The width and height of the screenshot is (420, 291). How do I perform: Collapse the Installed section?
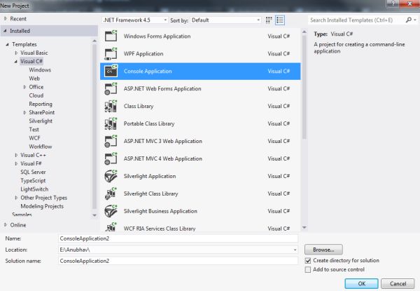pos(5,31)
